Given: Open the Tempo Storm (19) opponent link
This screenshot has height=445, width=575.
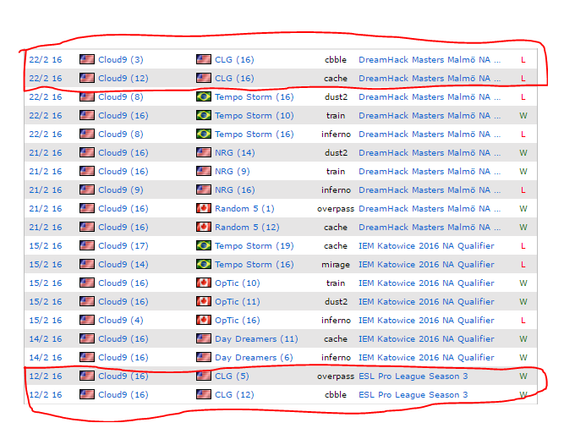Looking at the screenshot, I should point(255,246).
